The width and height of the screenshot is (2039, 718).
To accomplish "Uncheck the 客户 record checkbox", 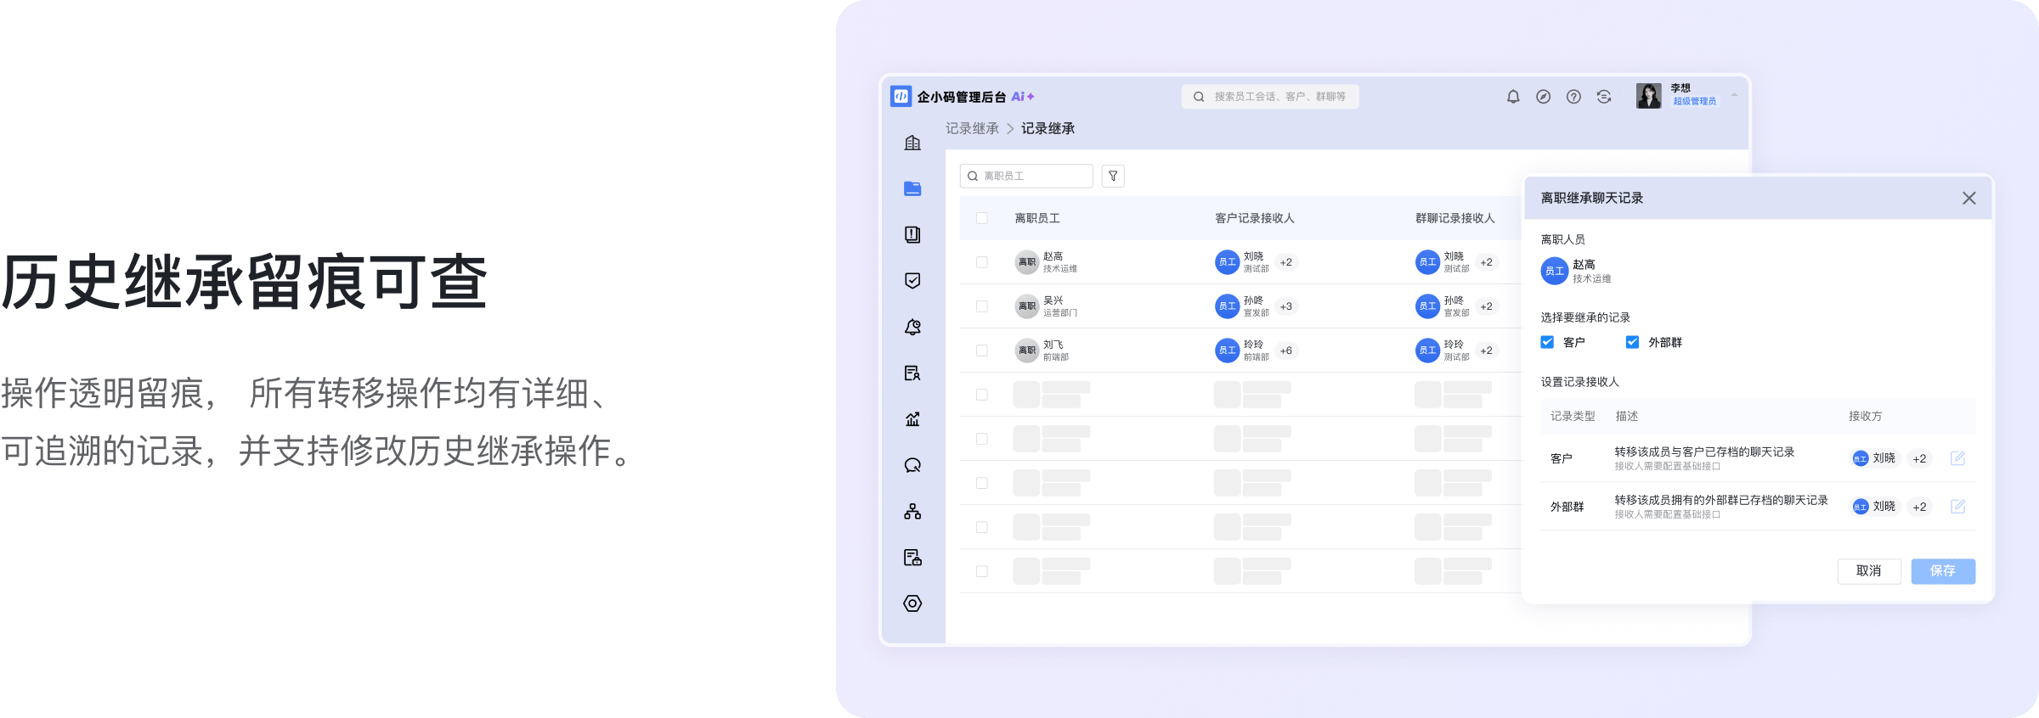I will [x=1547, y=342].
